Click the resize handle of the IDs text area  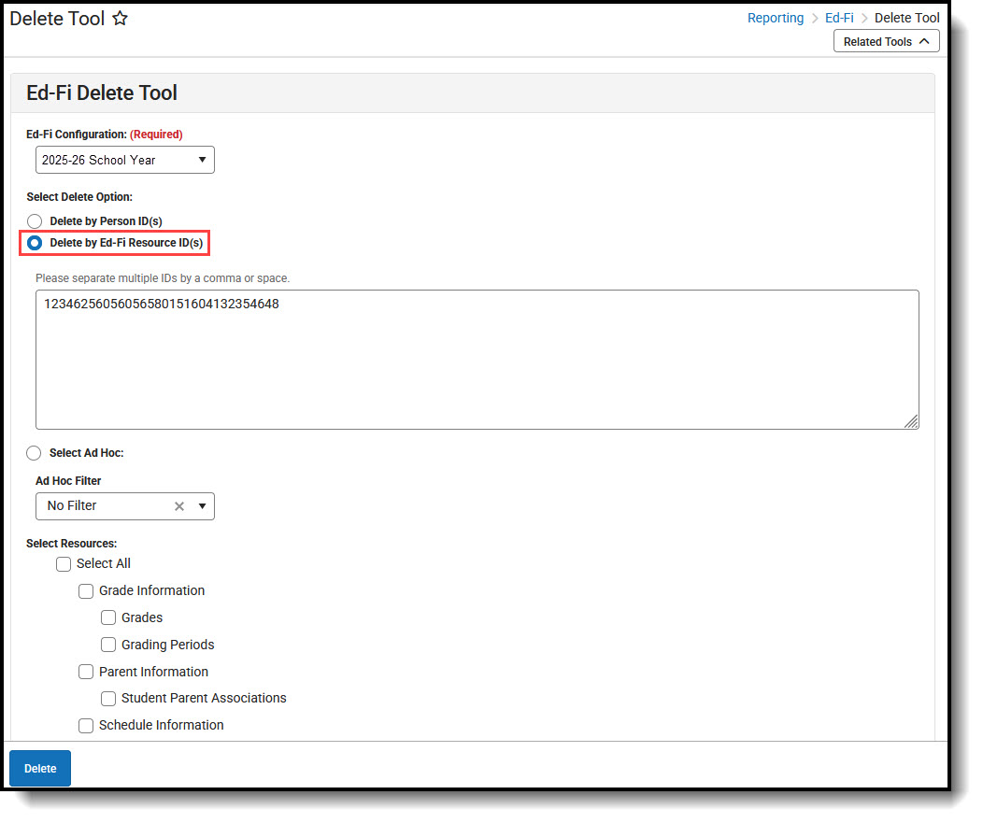click(x=911, y=423)
